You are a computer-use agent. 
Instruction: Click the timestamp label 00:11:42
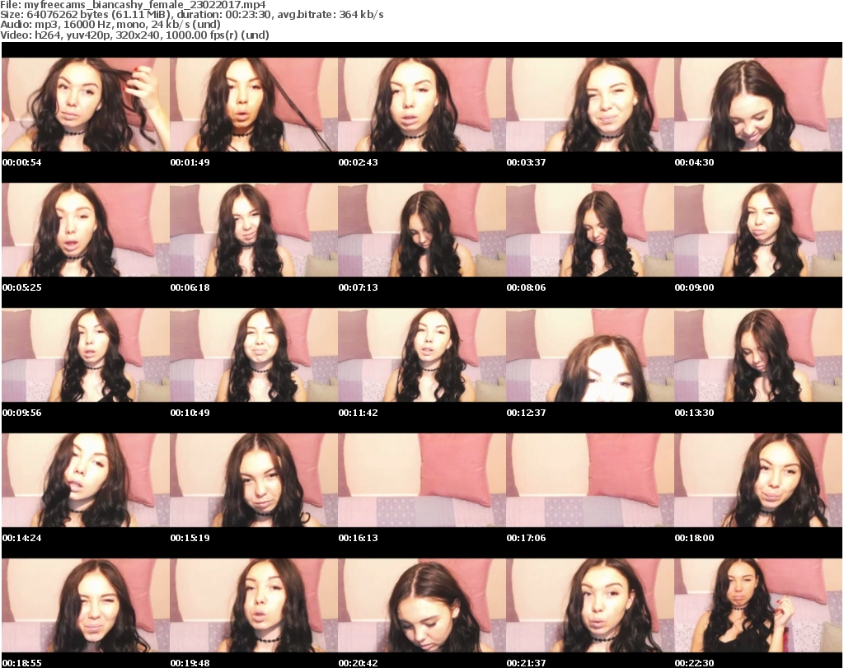click(x=358, y=413)
